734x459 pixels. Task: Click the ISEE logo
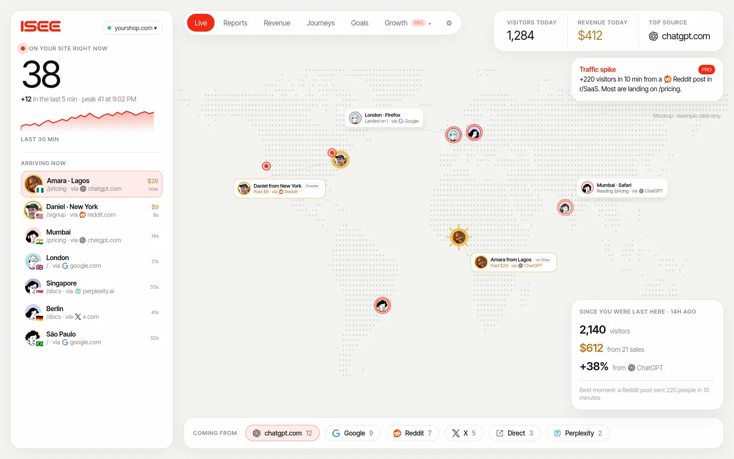(41, 27)
